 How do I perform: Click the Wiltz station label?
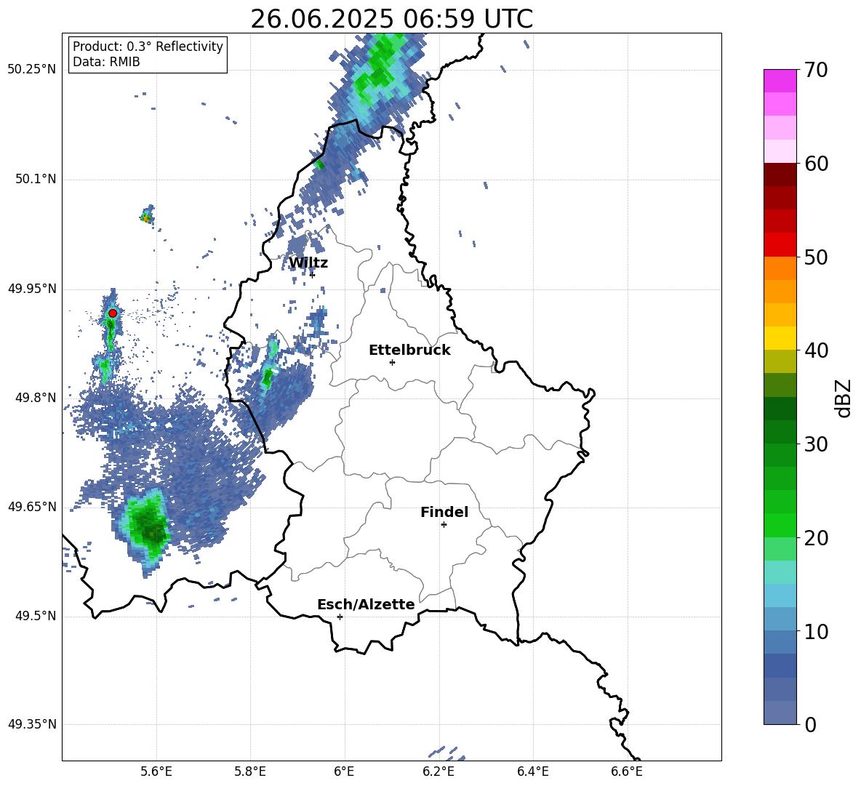pyautogui.click(x=308, y=263)
